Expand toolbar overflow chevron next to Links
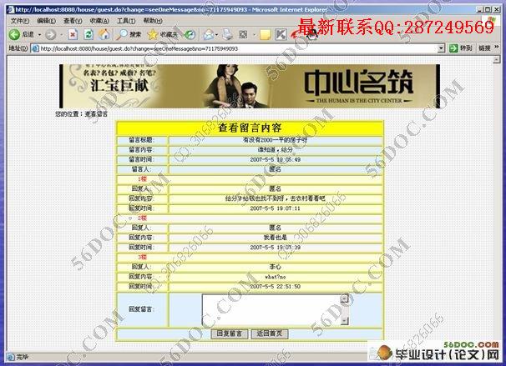The image size is (506, 366). coord(496,47)
